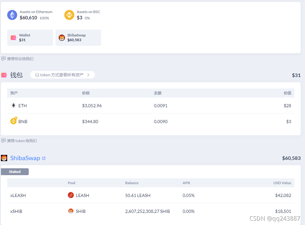Click the comment icon beside 推荐 token 给我们

[x=3, y=141]
